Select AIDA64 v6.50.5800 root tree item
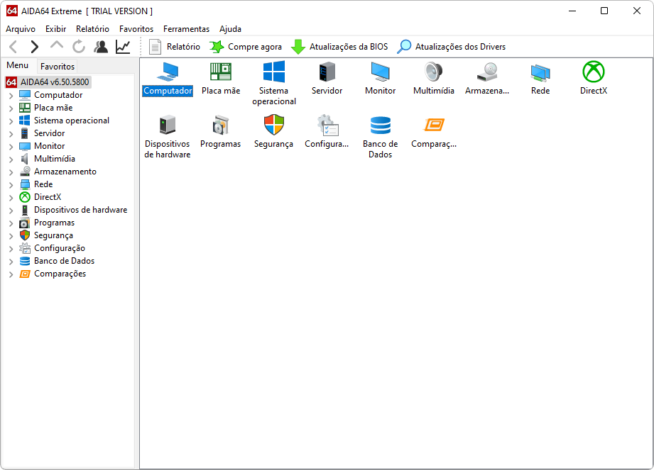This screenshot has height=470, width=654. pos(54,82)
